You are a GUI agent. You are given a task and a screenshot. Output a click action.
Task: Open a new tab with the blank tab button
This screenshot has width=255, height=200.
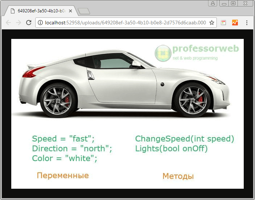84,11
